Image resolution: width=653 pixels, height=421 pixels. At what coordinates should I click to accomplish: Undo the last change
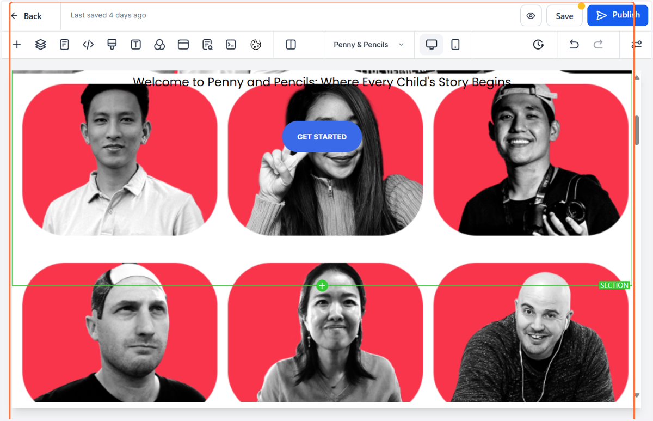574,45
